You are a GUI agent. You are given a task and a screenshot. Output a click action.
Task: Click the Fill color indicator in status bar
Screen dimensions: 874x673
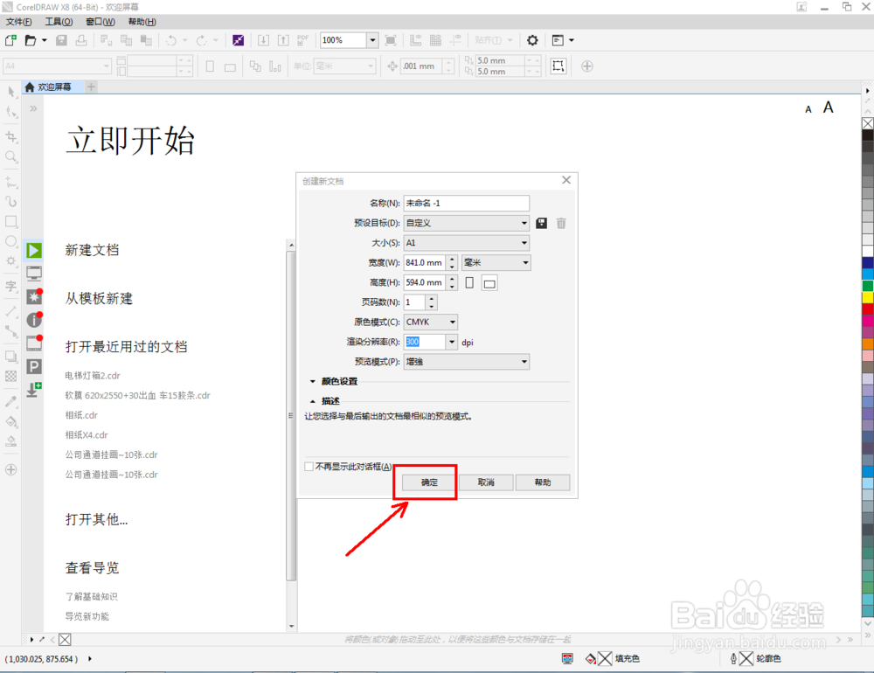605,658
